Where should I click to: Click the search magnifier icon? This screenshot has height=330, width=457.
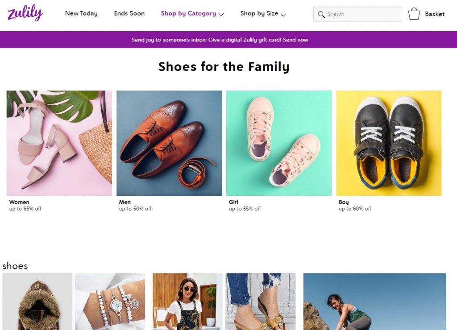point(321,14)
